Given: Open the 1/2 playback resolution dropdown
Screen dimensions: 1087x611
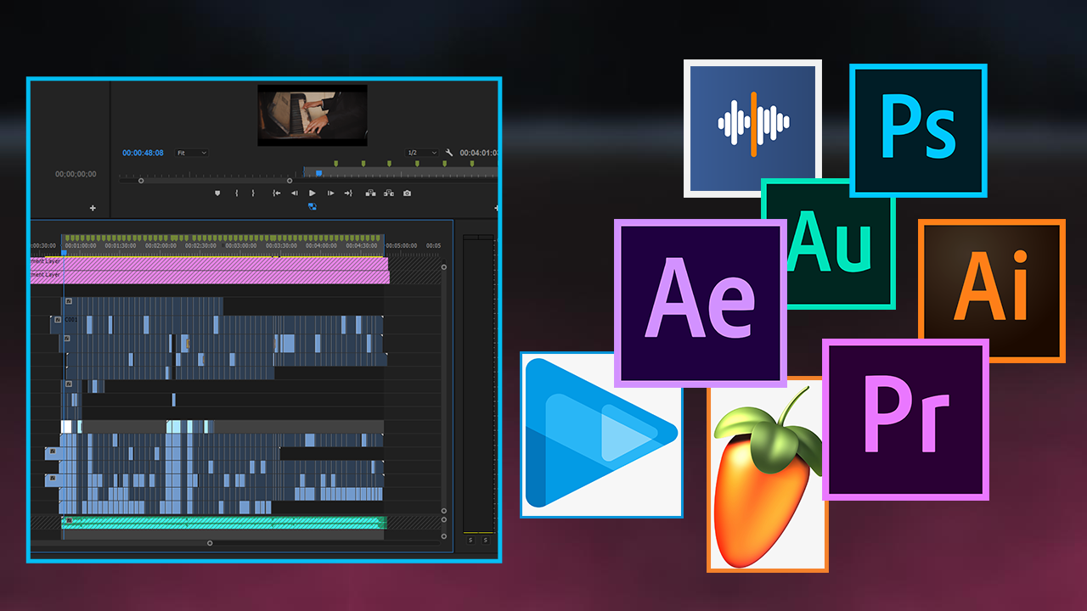Looking at the screenshot, I should pyautogui.click(x=422, y=153).
